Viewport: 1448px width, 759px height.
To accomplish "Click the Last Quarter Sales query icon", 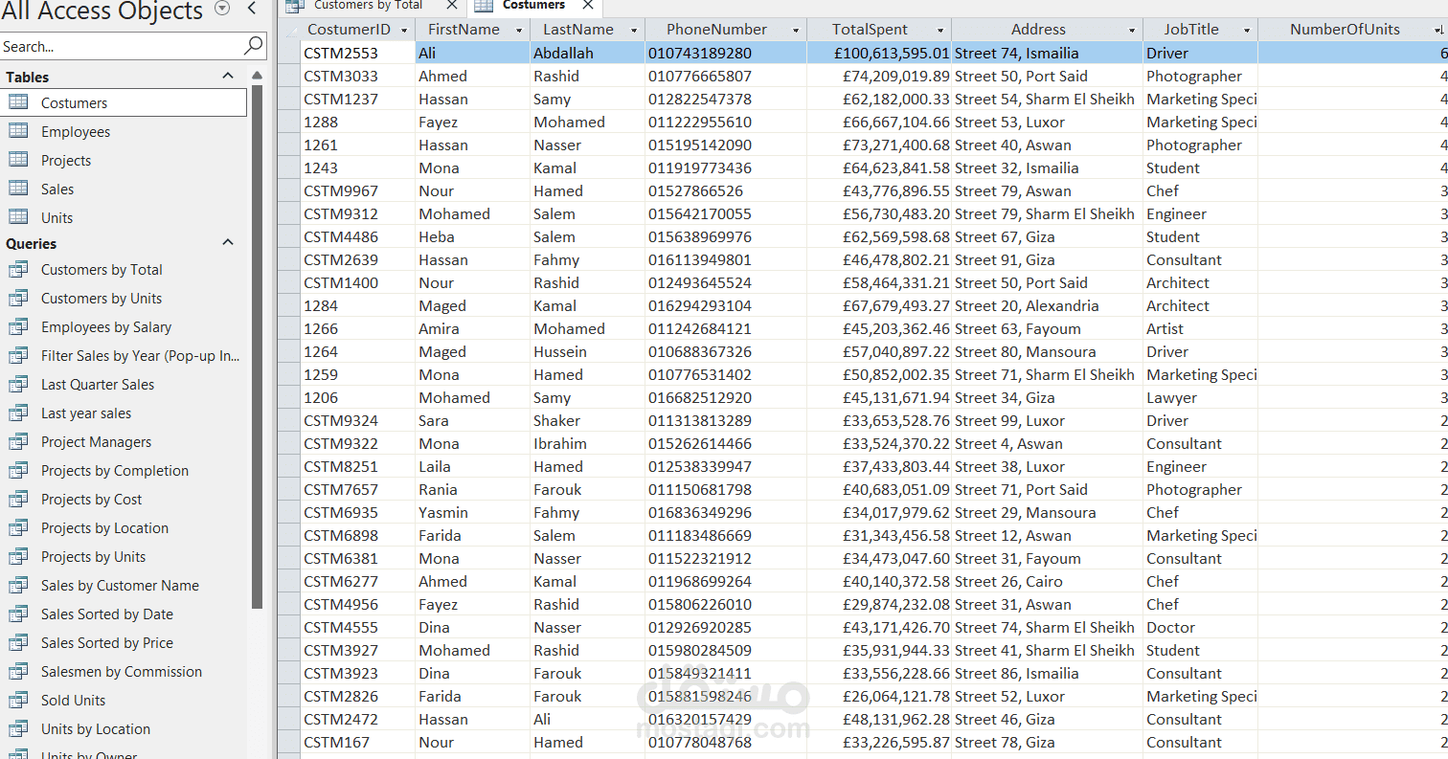I will point(18,384).
